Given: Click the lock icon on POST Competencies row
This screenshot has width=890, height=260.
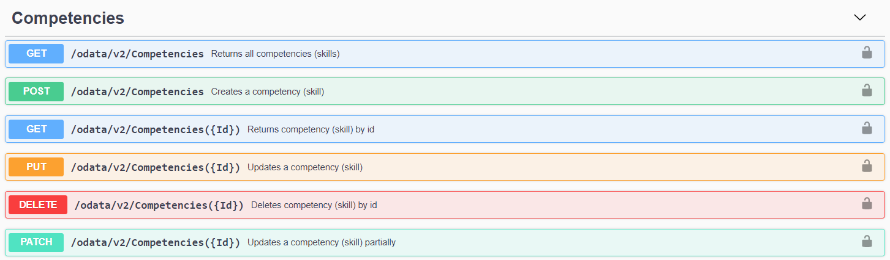Looking at the screenshot, I should [x=867, y=91].
